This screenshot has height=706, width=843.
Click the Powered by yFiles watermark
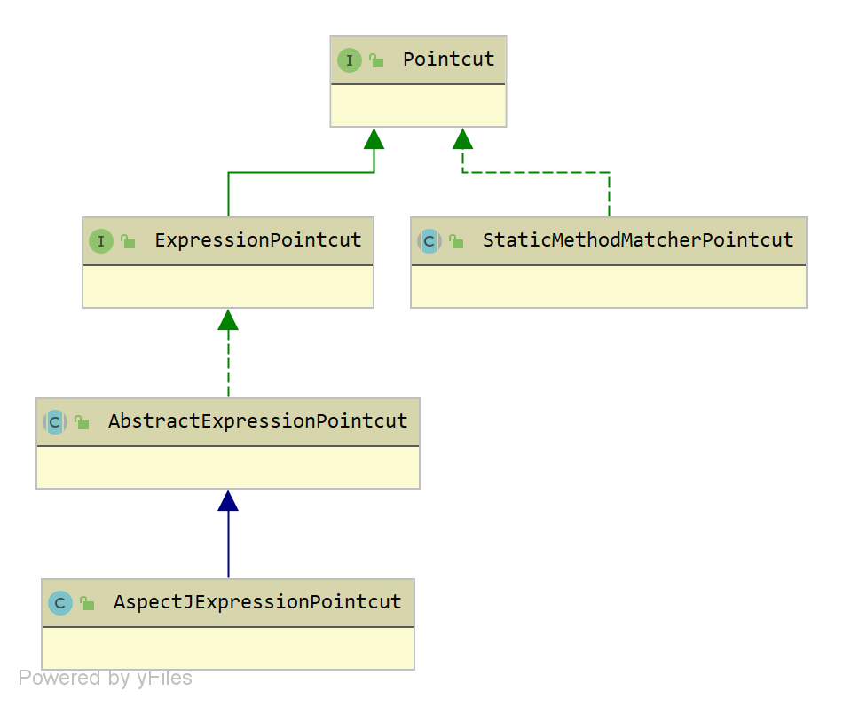[x=105, y=679]
